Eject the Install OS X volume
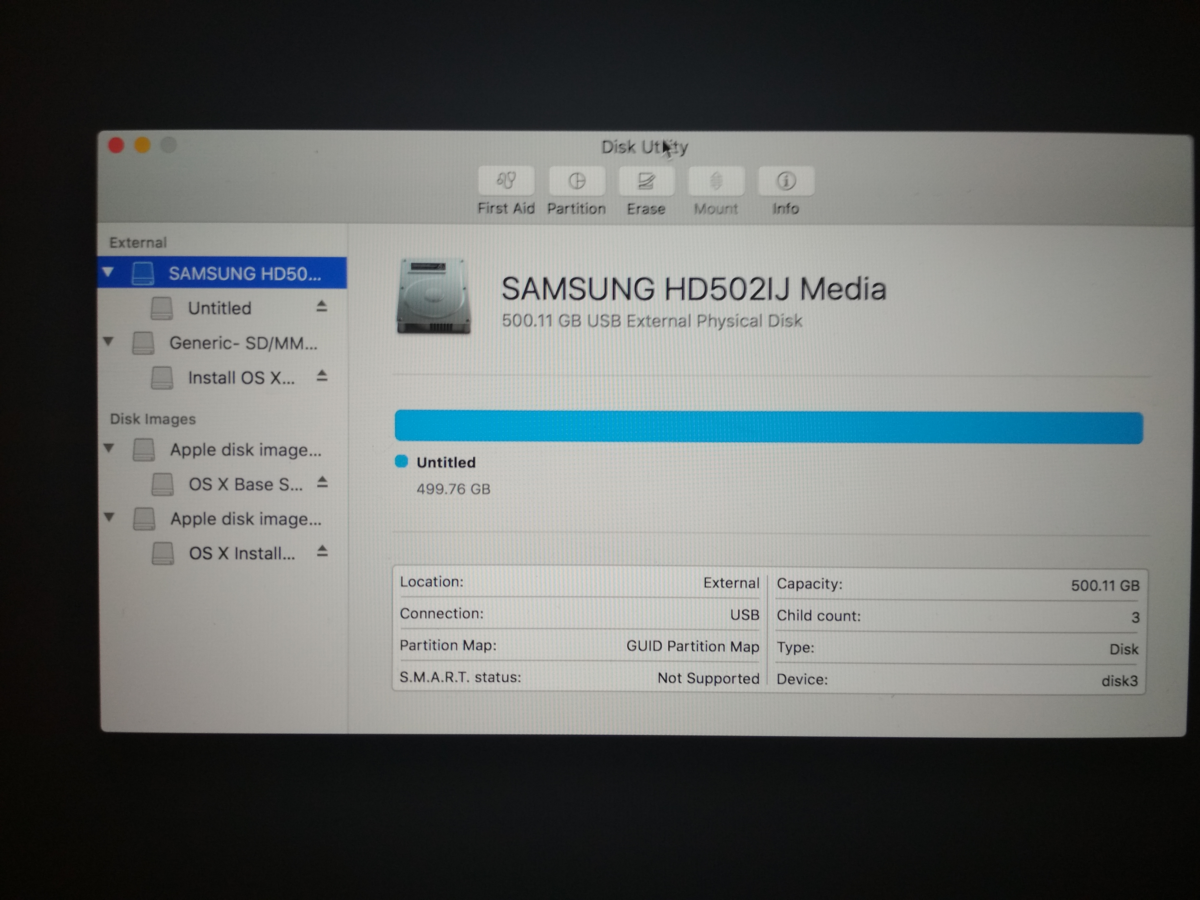Screen dimensions: 1200x900 click(x=322, y=376)
